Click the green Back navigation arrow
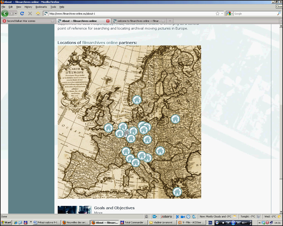283x226 pixels. coord(5,13)
